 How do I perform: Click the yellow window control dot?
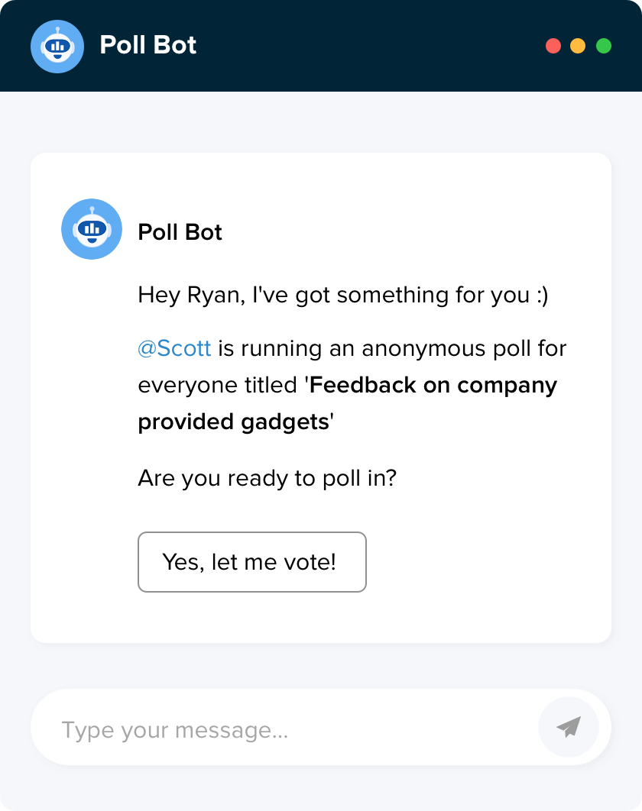point(578,46)
